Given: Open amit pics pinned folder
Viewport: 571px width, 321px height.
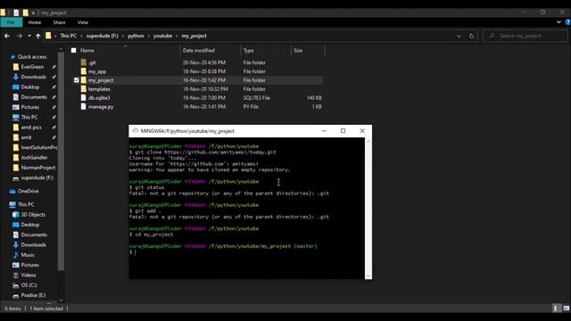Looking at the screenshot, I should point(31,128).
